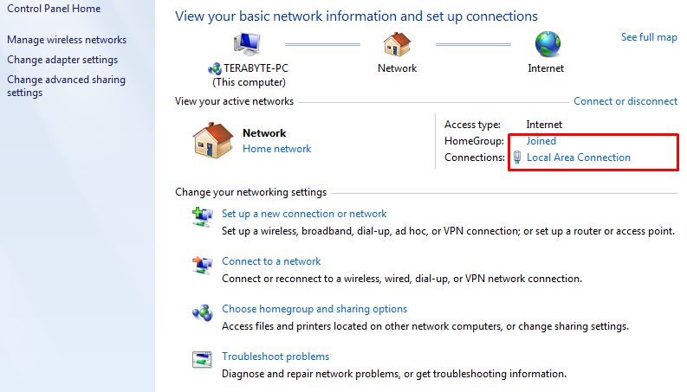Select Choose homegroup and sharing options

(314, 309)
